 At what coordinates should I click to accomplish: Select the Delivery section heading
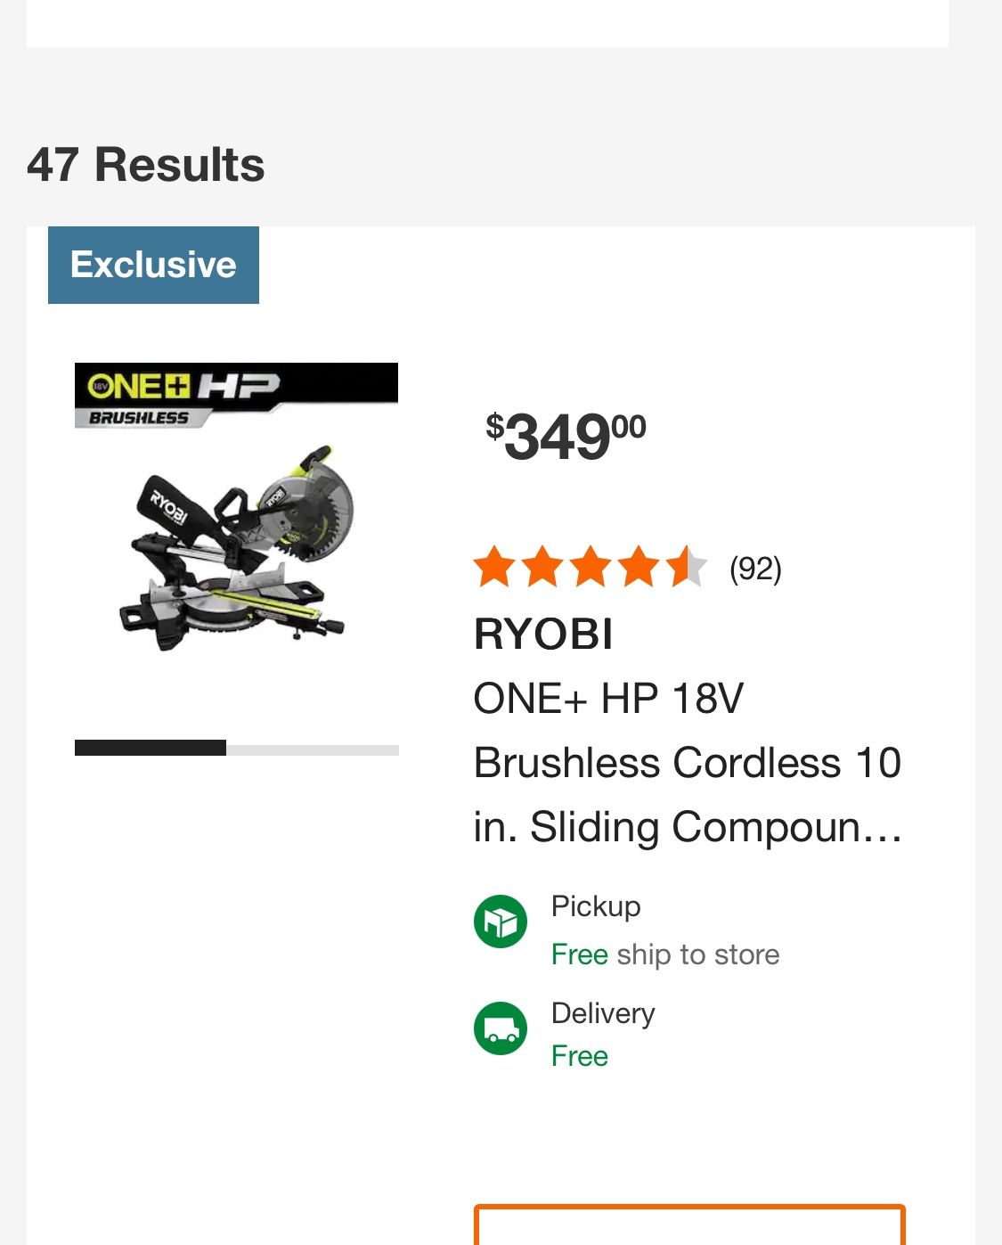pos(602,1013)
